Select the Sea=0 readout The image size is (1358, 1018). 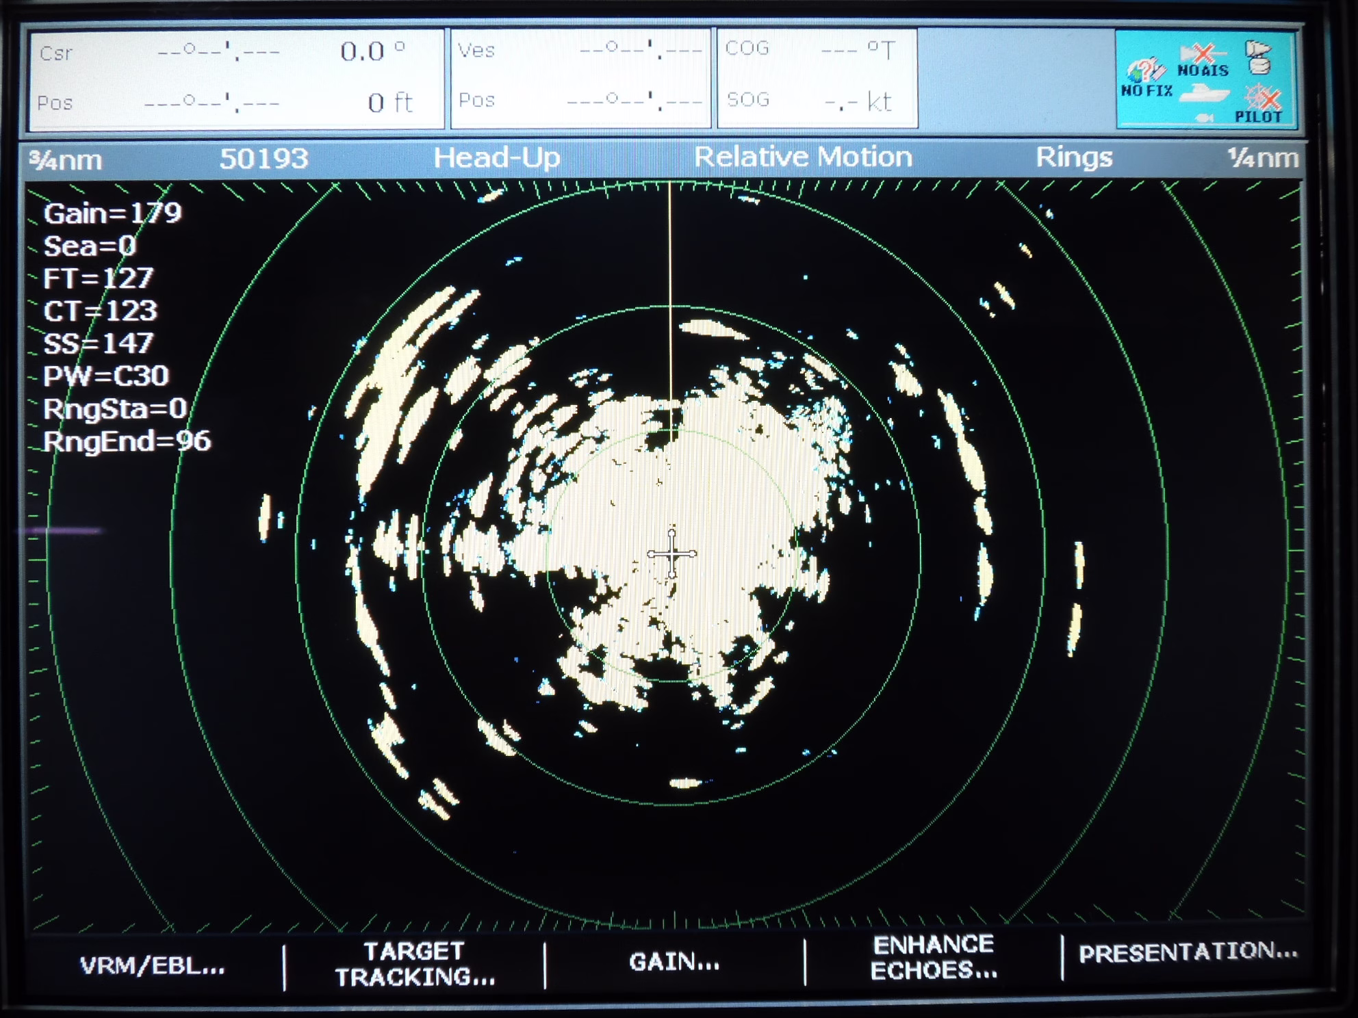[90, 246]
